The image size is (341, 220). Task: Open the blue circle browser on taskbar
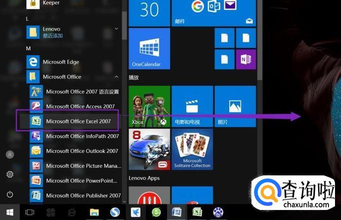(115, 212)
